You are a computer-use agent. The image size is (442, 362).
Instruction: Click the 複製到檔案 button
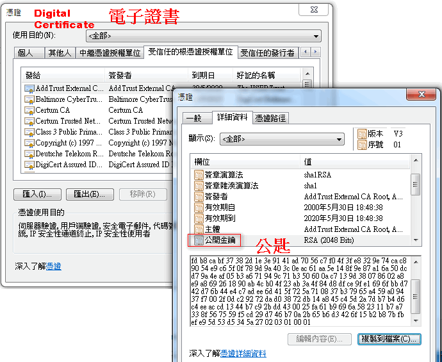(x=389, y=338)
